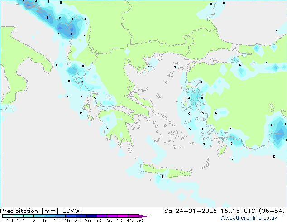Click the '0.5' legend value label
The width and height of the screenshot is (287, 222).
[16, 220]
